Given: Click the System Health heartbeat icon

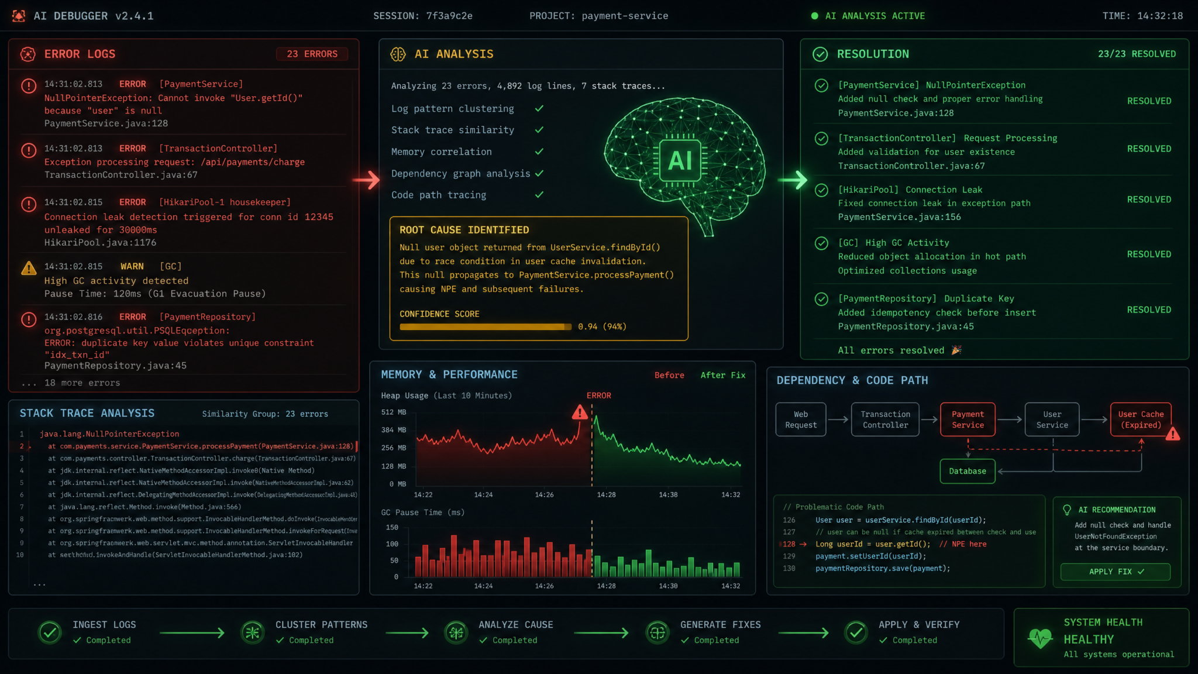Looking at the screenshot, I should click(1040, 638).
